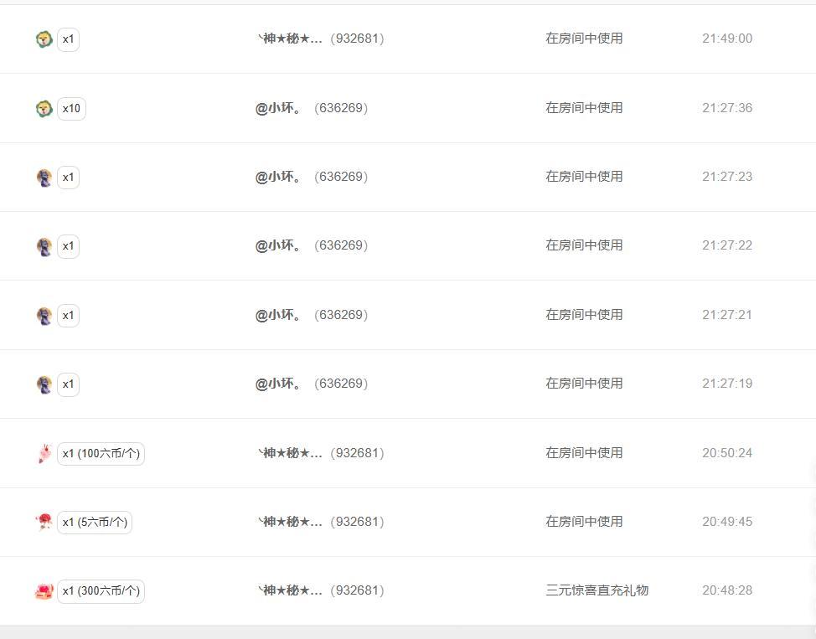Click user ID (636269) in the 21:27:22 row

coord(341,245)
